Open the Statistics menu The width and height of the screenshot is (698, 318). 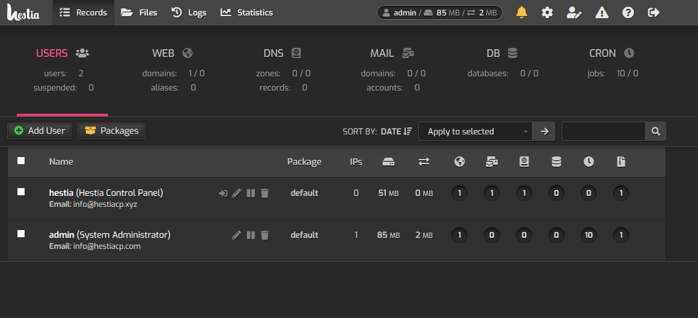(247, 12)
